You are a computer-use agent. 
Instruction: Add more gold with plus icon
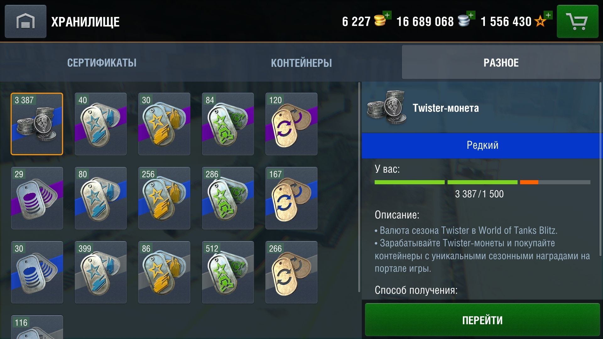coord(387,15)
